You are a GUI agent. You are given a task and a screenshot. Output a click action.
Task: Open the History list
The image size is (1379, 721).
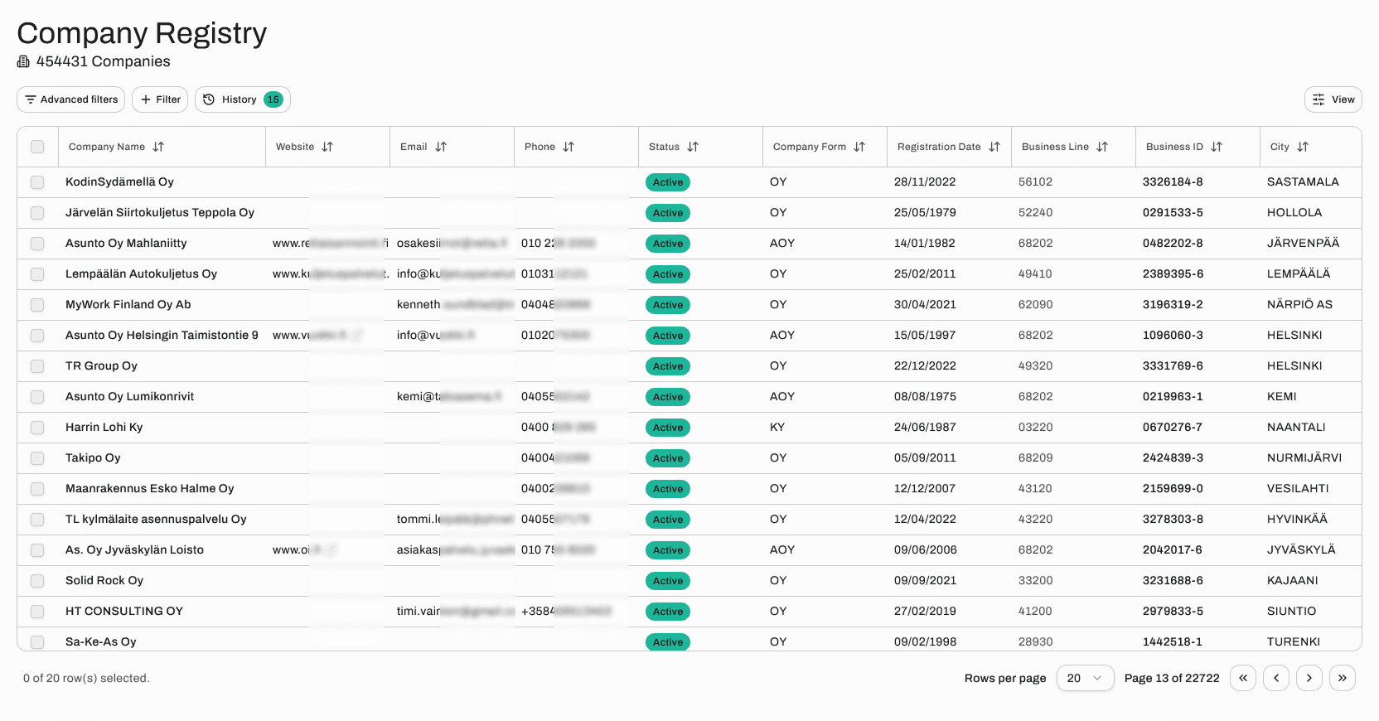pyautogui.click(x=242, y=99)
